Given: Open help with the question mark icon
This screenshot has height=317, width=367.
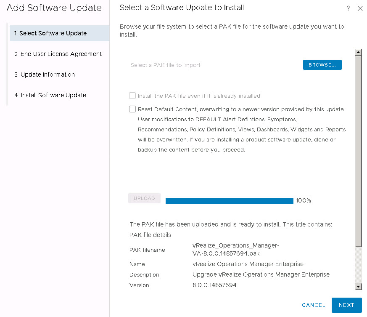Looking at the screenshot, I should point(348,8).
